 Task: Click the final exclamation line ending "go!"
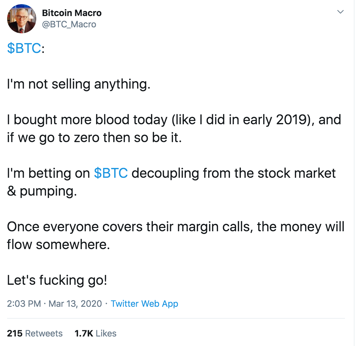[x=57, y=280]
